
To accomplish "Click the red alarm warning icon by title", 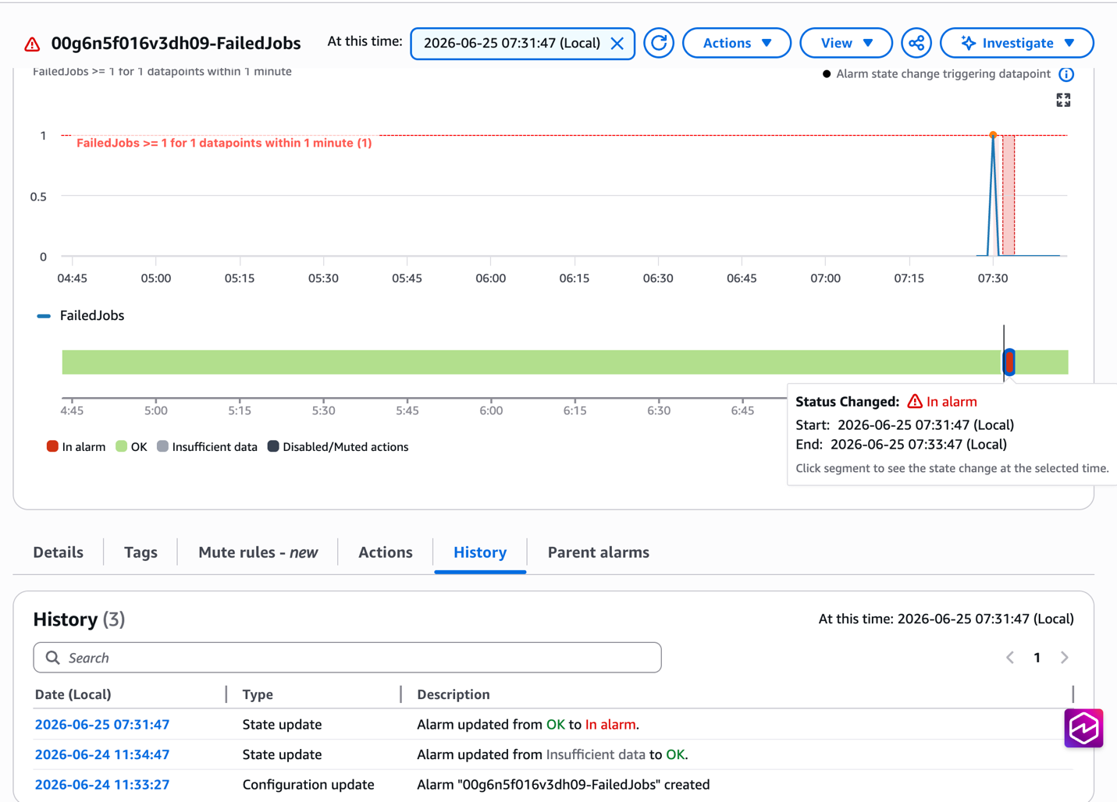I will tap(32, 44).
